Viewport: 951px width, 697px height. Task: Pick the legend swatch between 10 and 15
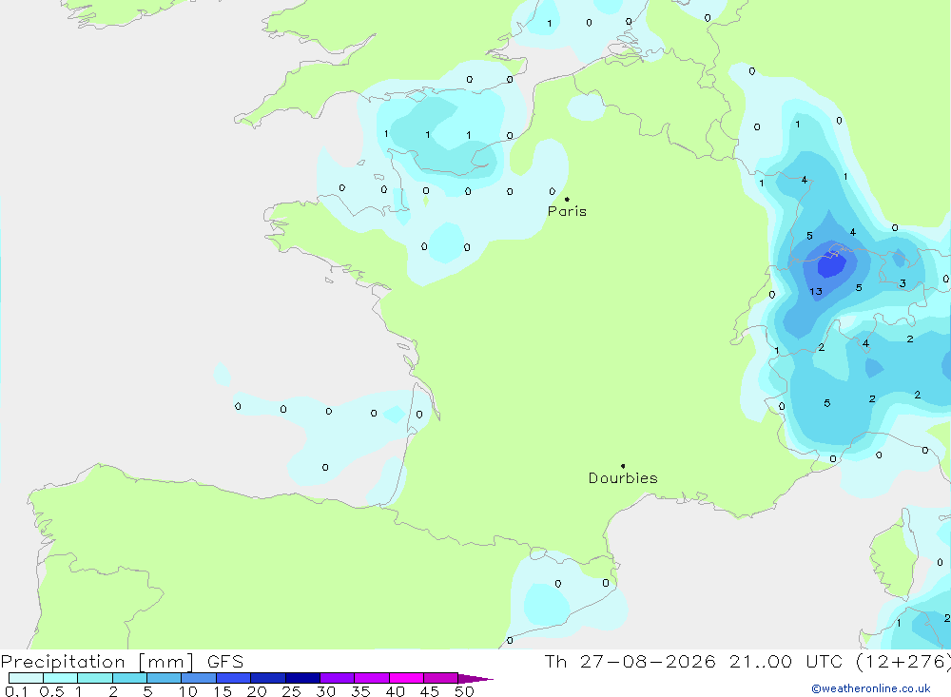click(199, 678)
